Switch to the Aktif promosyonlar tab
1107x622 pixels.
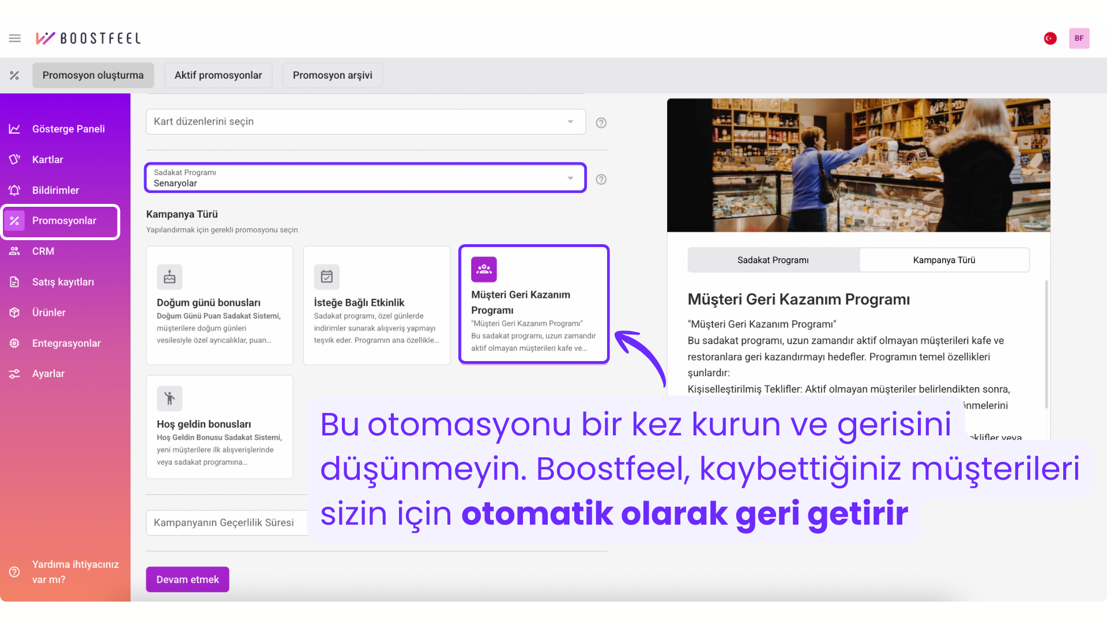click(x=218, y=75)
